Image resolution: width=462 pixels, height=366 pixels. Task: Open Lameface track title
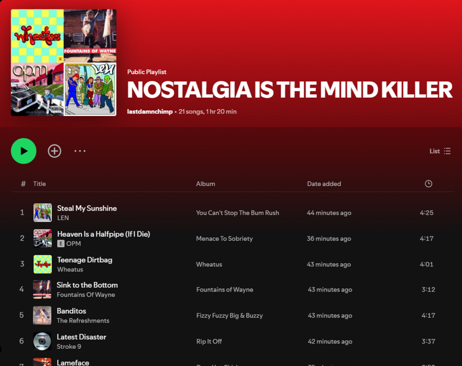(x=73, y=363)
